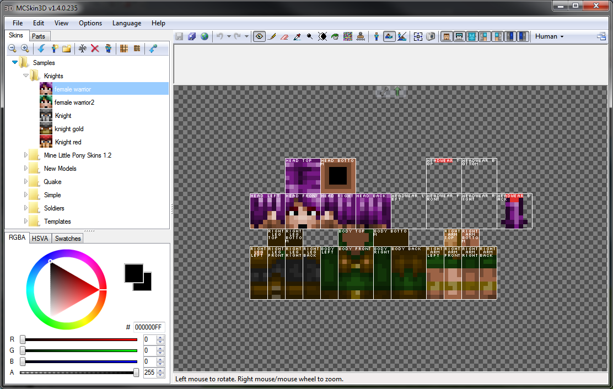This screenshot has height=389, width=613.
Task: Pick the Dropper color picker tool
Action: click(297, 37)
